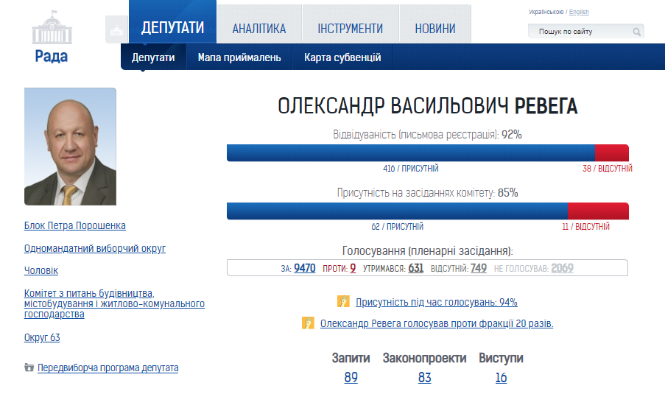
Task: Open the Округ 63 link
Action: (x=42, y=337)
